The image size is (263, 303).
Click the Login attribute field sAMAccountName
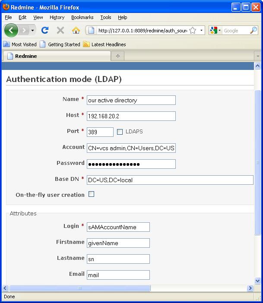[x=118, y=227]
